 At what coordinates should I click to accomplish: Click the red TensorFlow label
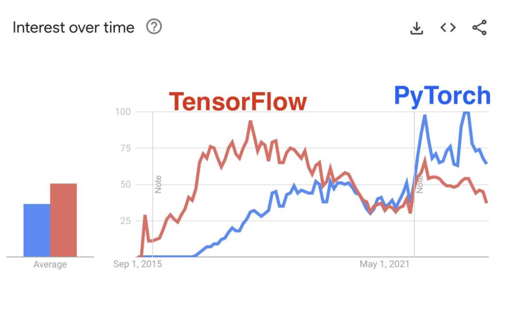[x=238, y=102]
